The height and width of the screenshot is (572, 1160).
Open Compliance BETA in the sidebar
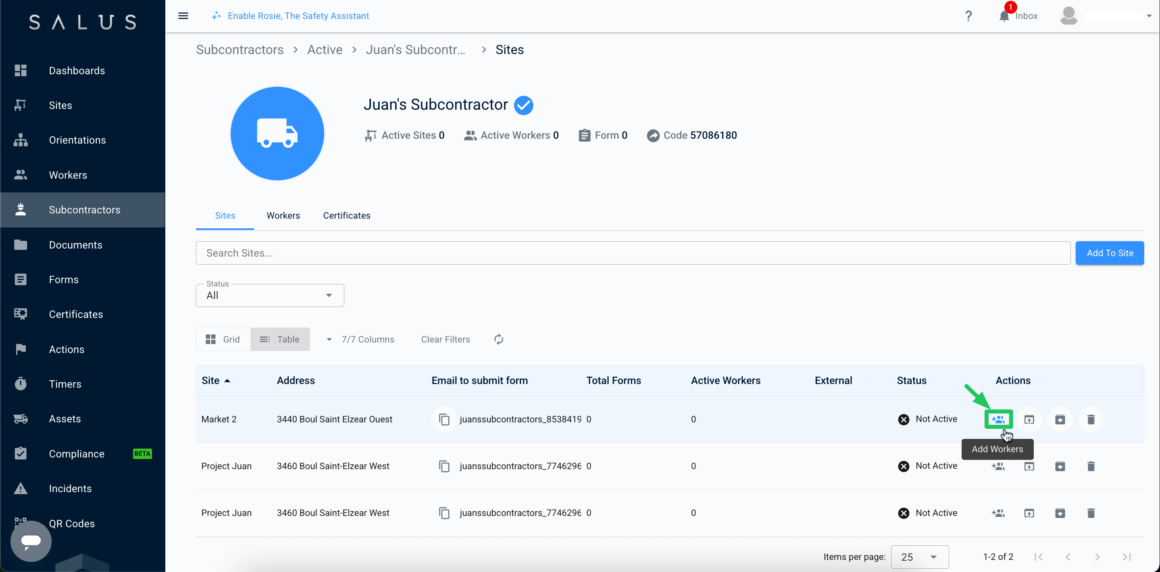83,454
